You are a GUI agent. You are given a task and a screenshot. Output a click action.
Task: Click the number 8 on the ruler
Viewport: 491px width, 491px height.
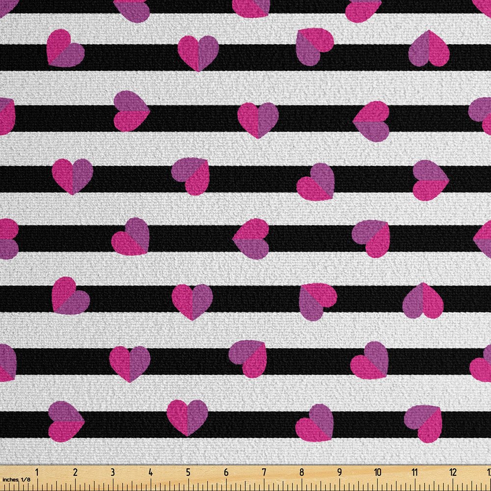click(x=301, y=472)
